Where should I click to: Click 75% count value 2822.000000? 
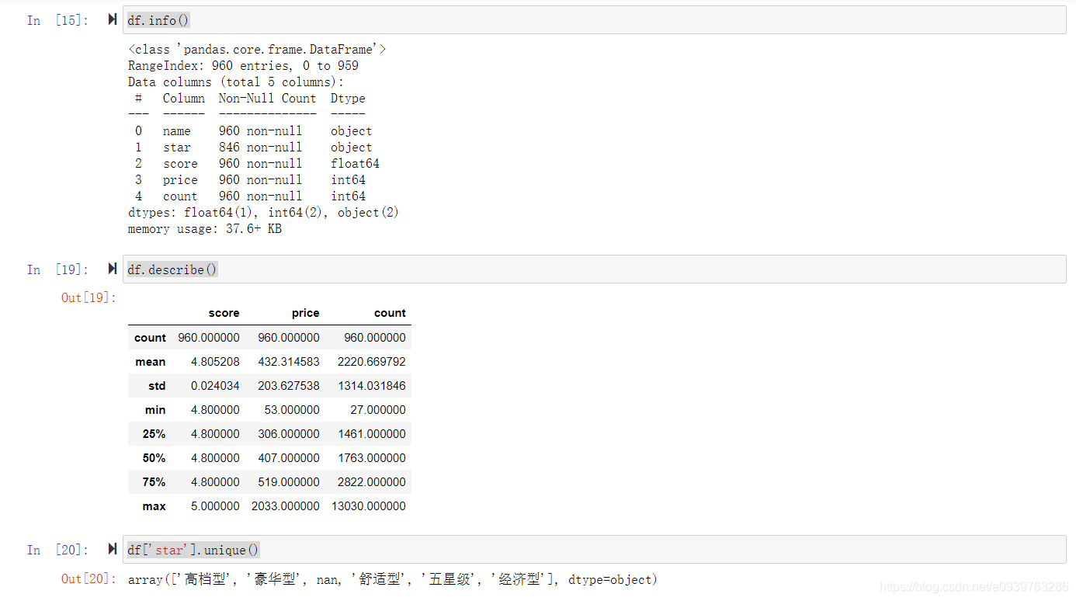coord(371,482)
